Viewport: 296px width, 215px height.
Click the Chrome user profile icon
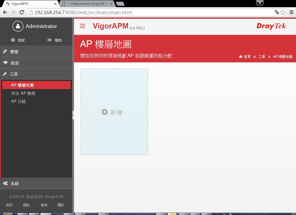[260, 2]
